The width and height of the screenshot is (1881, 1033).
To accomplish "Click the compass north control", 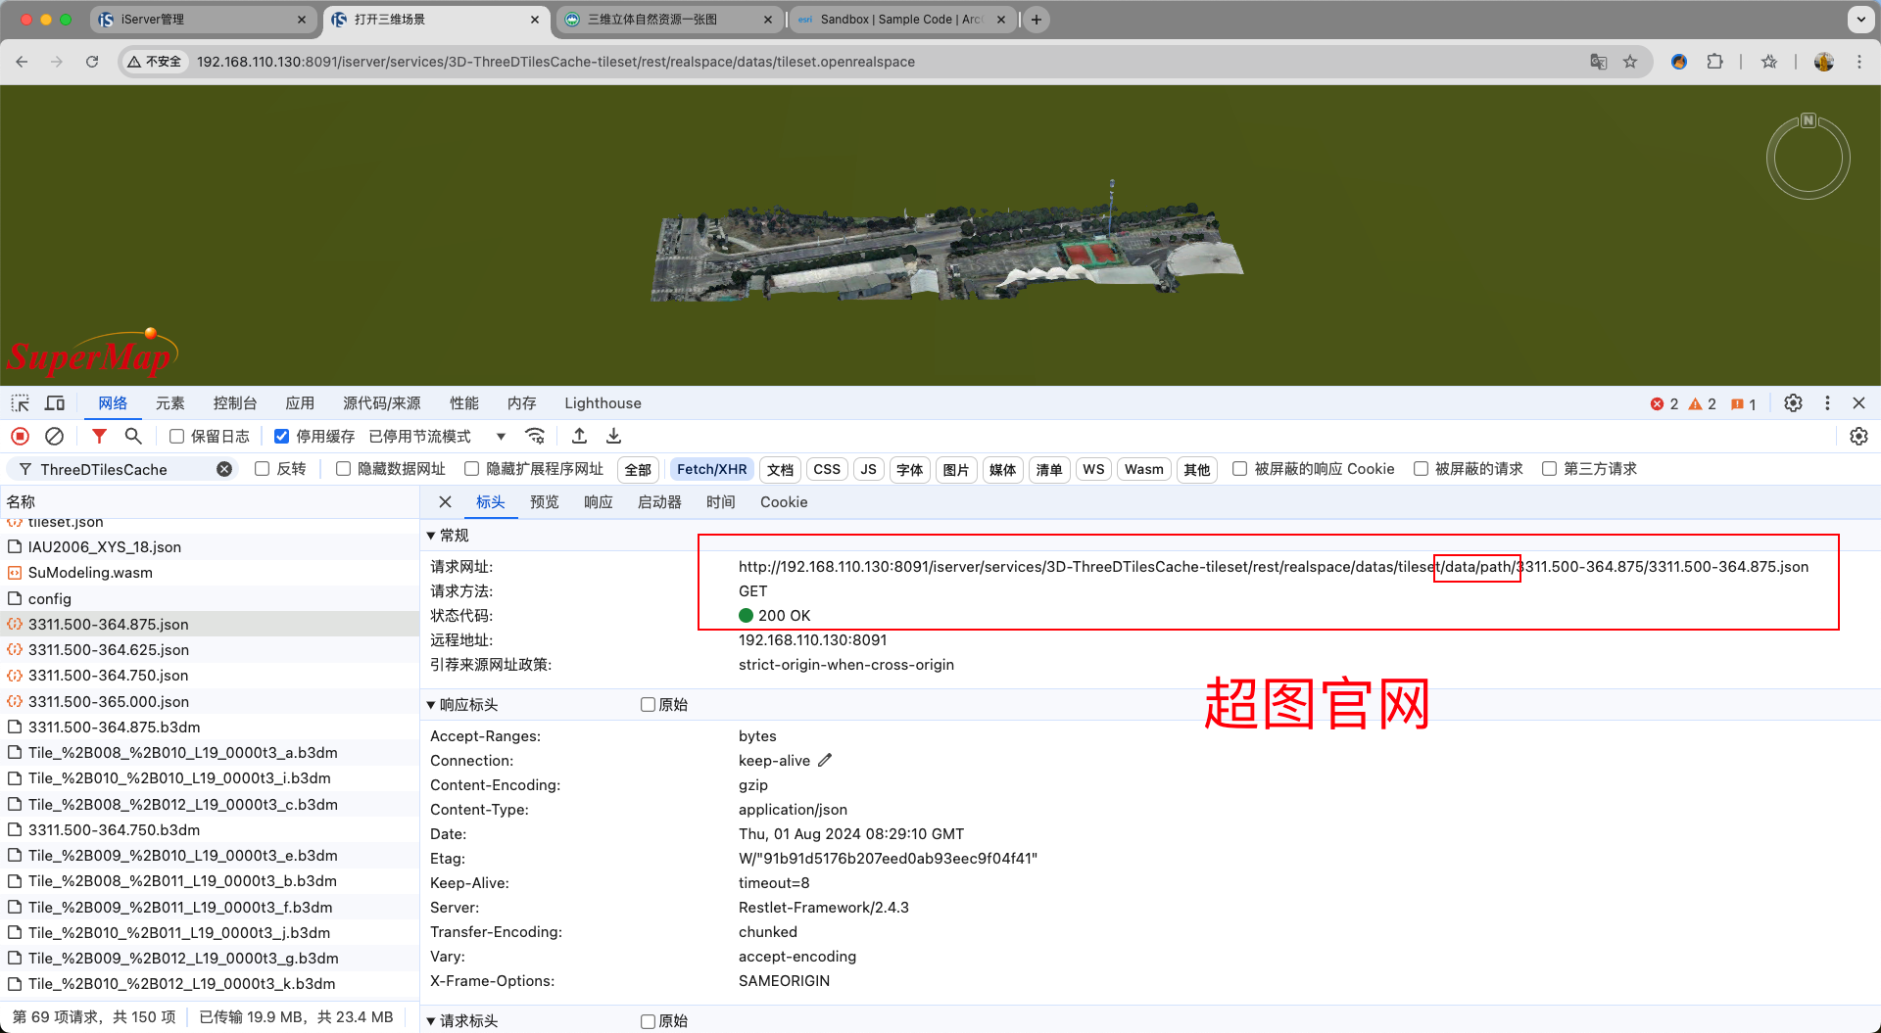I will coord(1809,157).
